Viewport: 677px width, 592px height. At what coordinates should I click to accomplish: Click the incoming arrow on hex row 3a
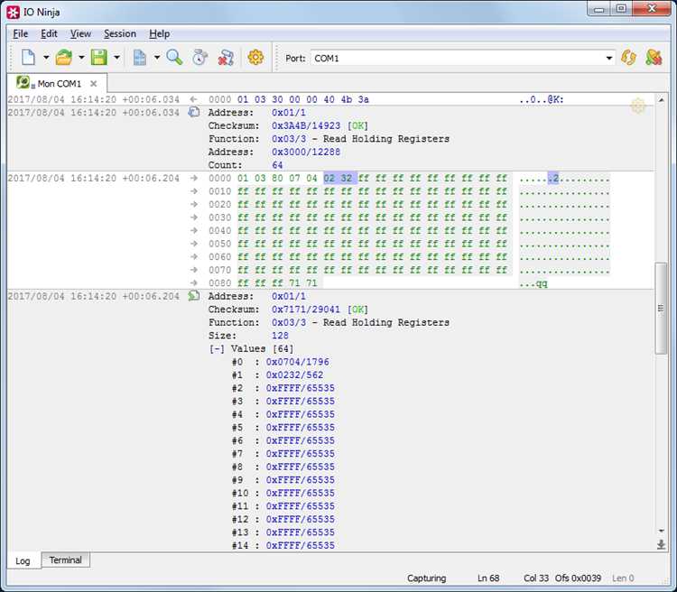click(x=194, y=100)
